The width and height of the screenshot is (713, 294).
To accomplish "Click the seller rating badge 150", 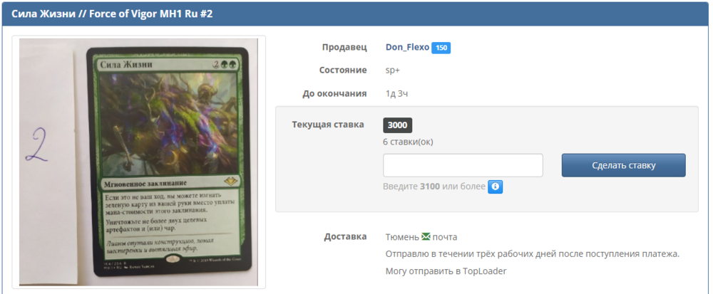I will tap(441, 48).
